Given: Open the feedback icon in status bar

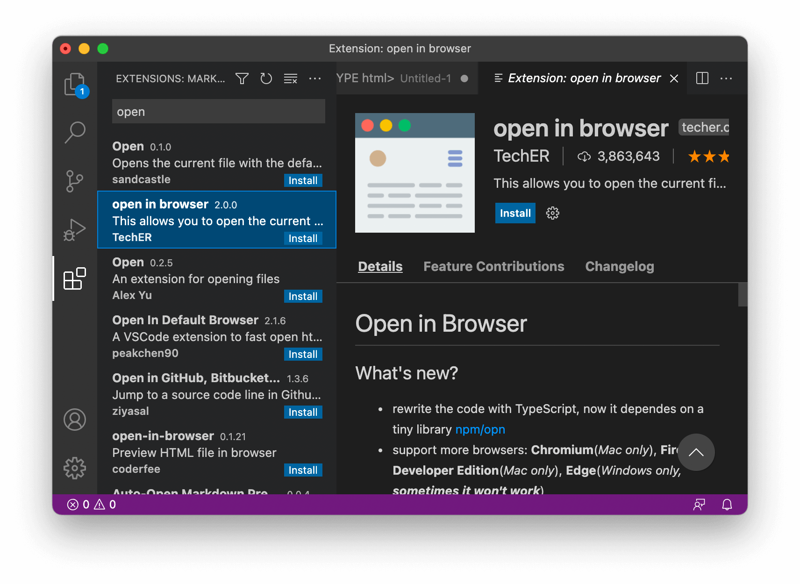Looking at the screenshot, I should [699, 505].
